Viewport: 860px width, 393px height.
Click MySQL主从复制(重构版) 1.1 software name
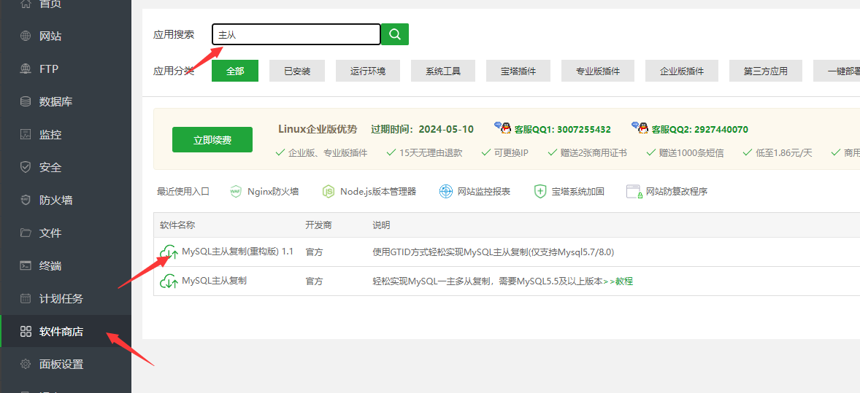(x=237, y=252)
